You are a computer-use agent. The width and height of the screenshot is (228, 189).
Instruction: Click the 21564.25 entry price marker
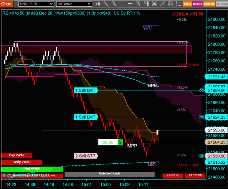(216, 142)
